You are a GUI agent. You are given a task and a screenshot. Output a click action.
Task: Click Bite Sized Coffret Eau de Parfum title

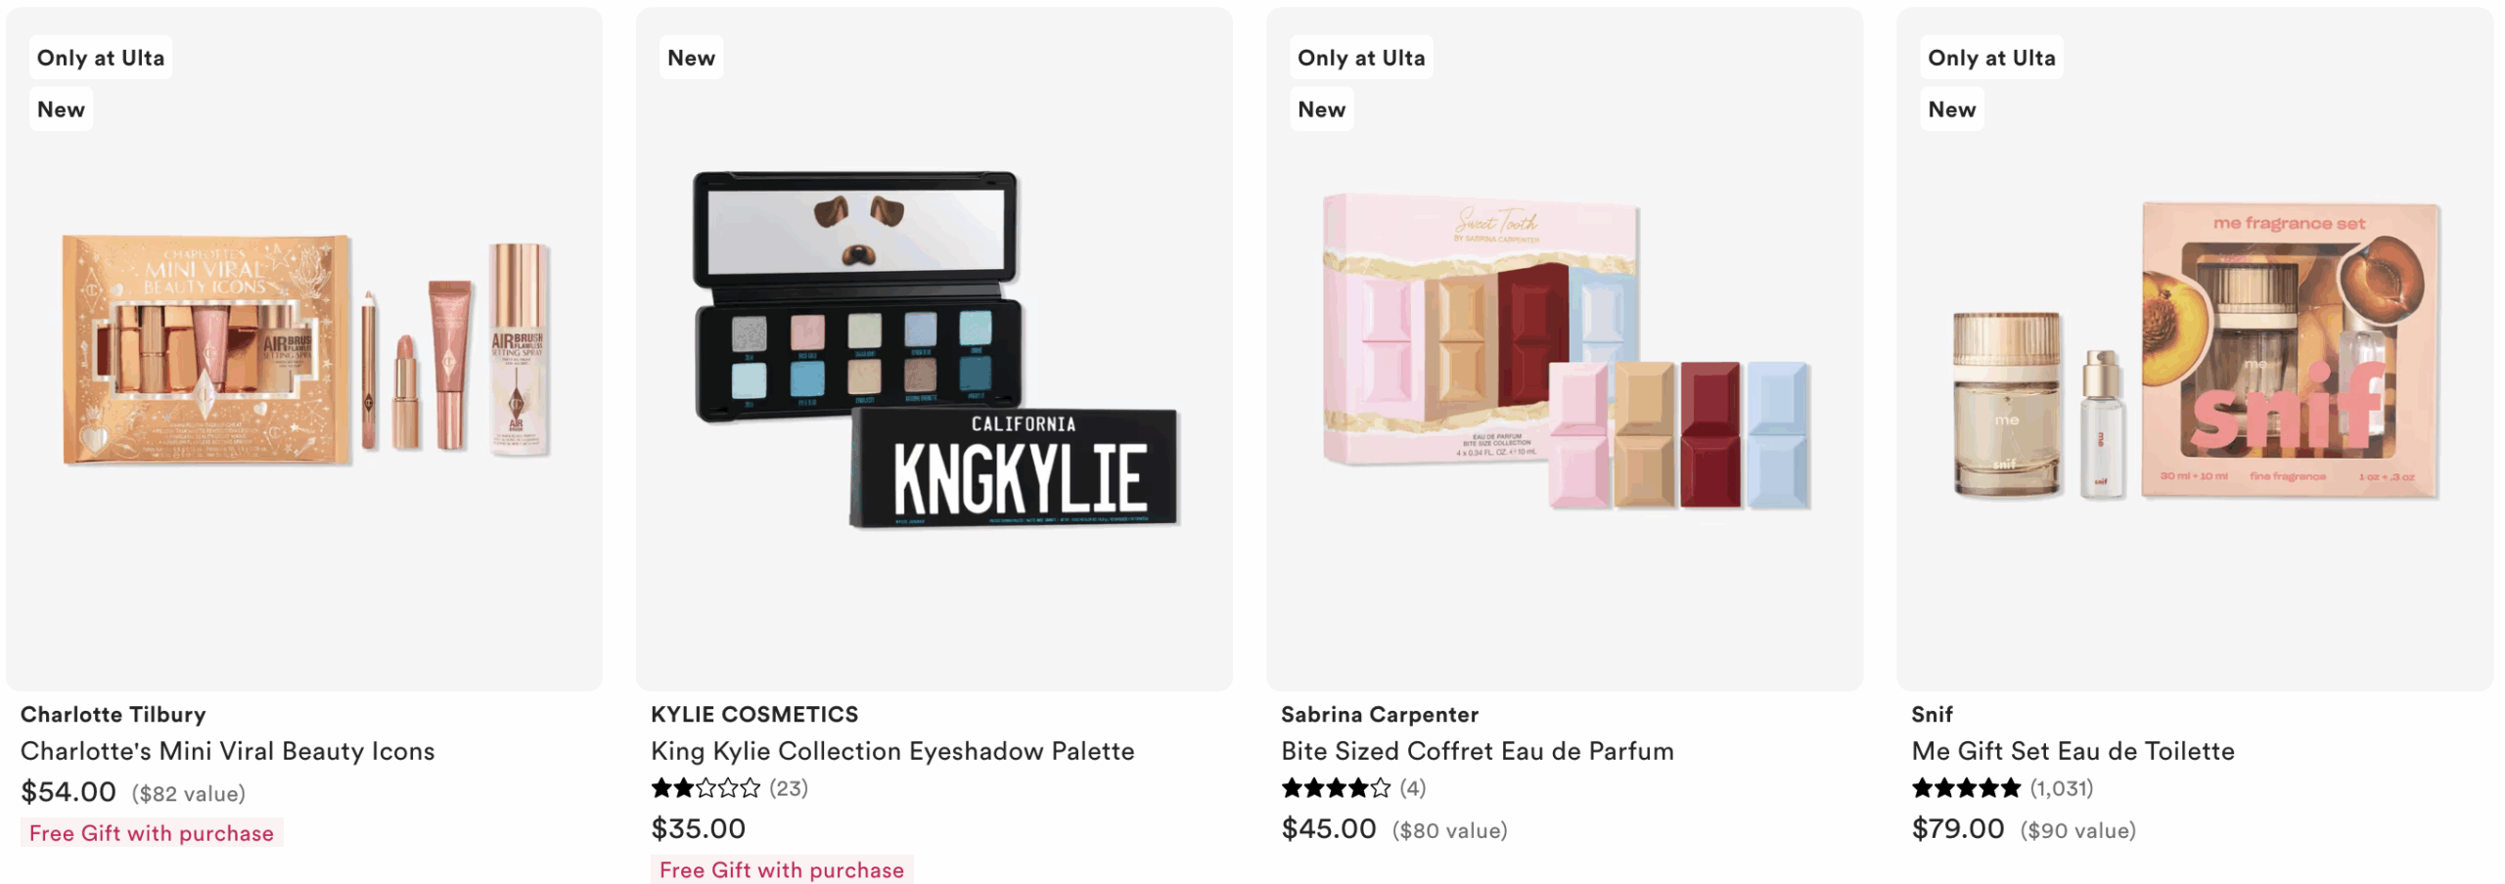[1477, 751]
